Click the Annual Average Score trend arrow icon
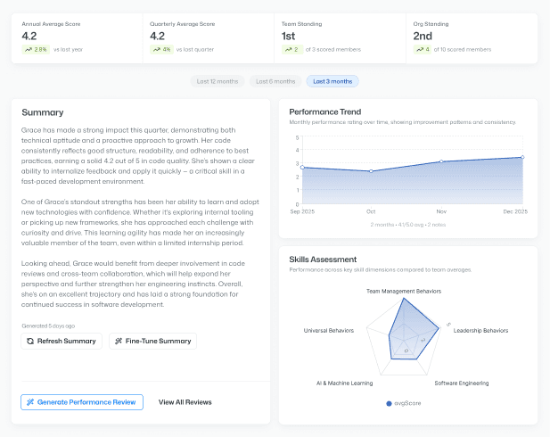 (29, 49)
